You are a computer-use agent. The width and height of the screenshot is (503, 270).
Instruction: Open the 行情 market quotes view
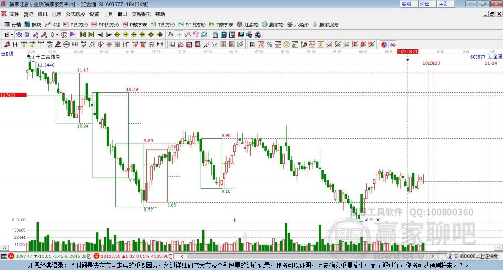coord(12,25)
